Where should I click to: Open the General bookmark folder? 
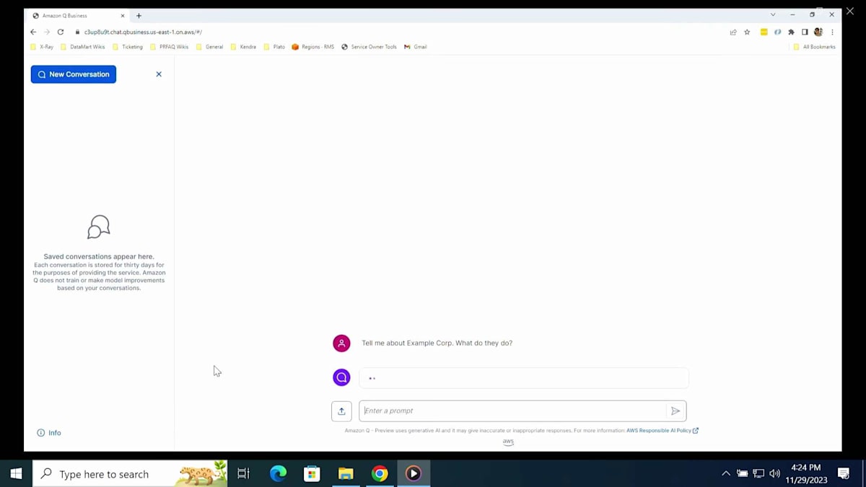[209, 47]
